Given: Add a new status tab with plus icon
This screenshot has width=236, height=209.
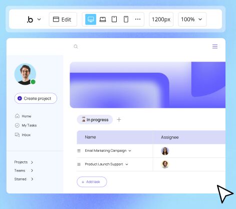Looking at the screenshot, I should [x=119, y=120].
